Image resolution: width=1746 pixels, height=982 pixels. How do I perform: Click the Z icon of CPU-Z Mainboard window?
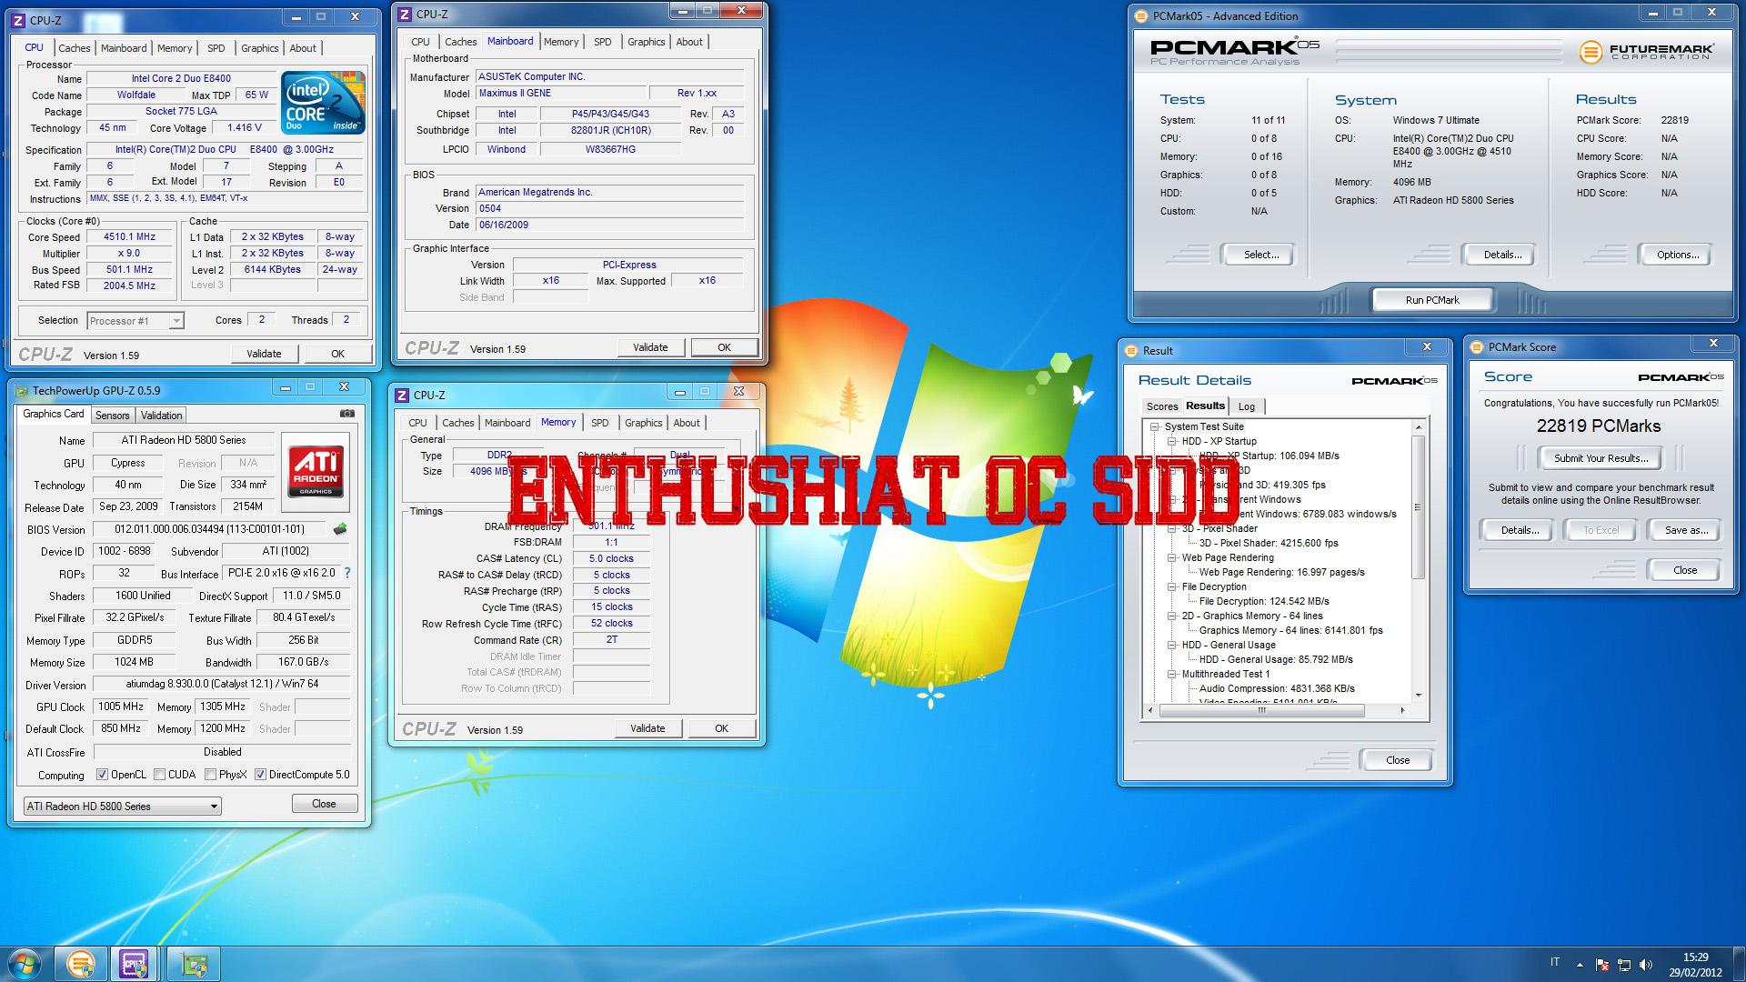[x=406, y=14]
